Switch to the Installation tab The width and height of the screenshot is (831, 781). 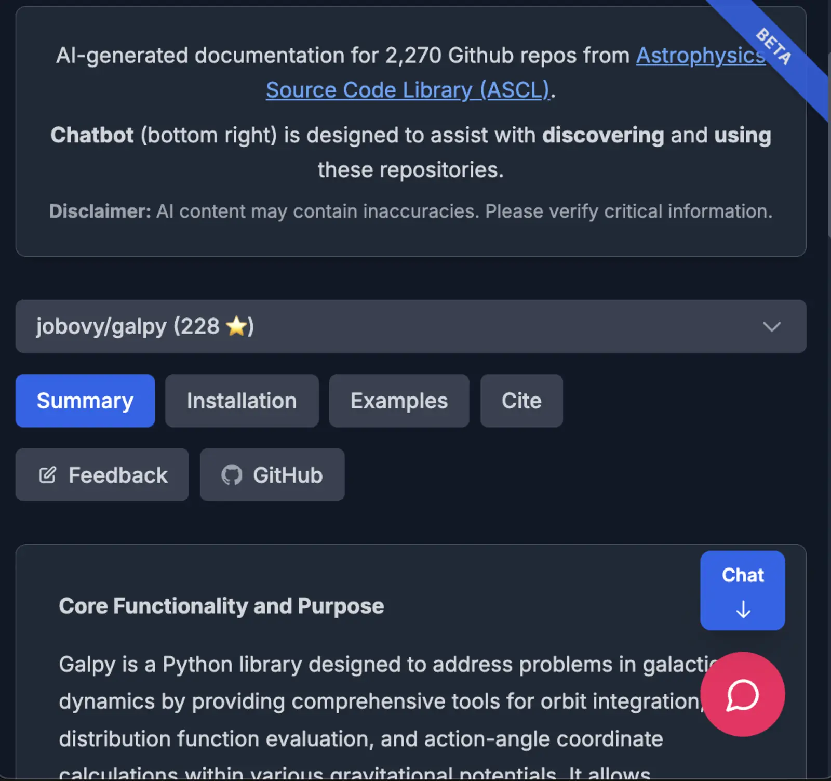coord(242,401)
